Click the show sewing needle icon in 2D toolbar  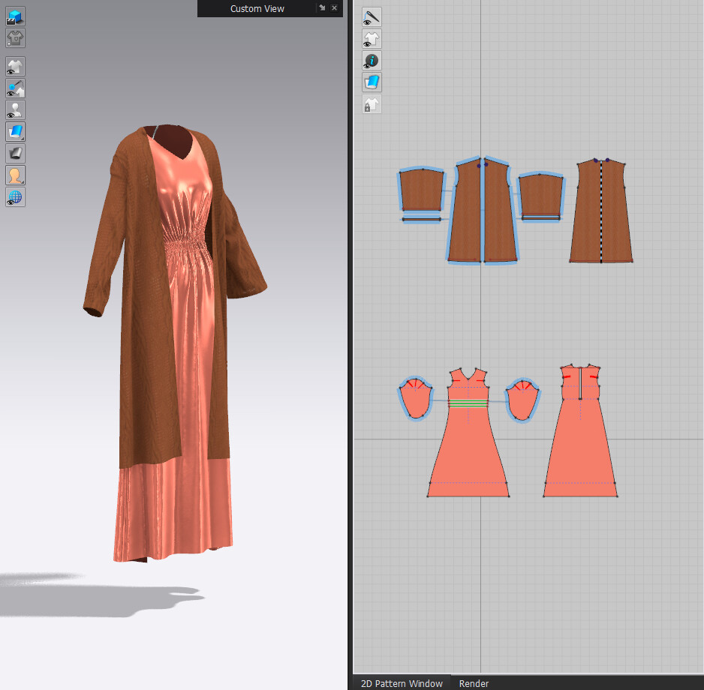coord(371,16)
